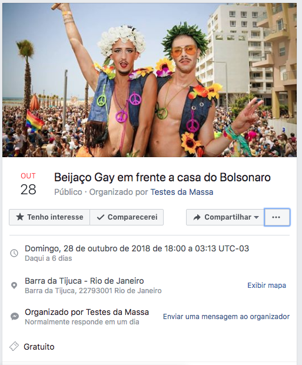Click the star icon on Tenho interesse
The image size is (302, 365).
[20, 217]
